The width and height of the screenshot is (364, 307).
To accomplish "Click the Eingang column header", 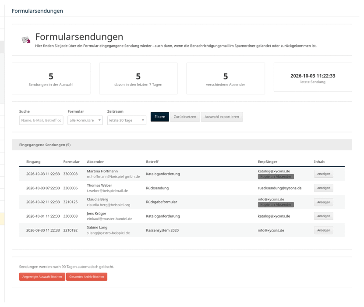I will [x=33, y=162].
